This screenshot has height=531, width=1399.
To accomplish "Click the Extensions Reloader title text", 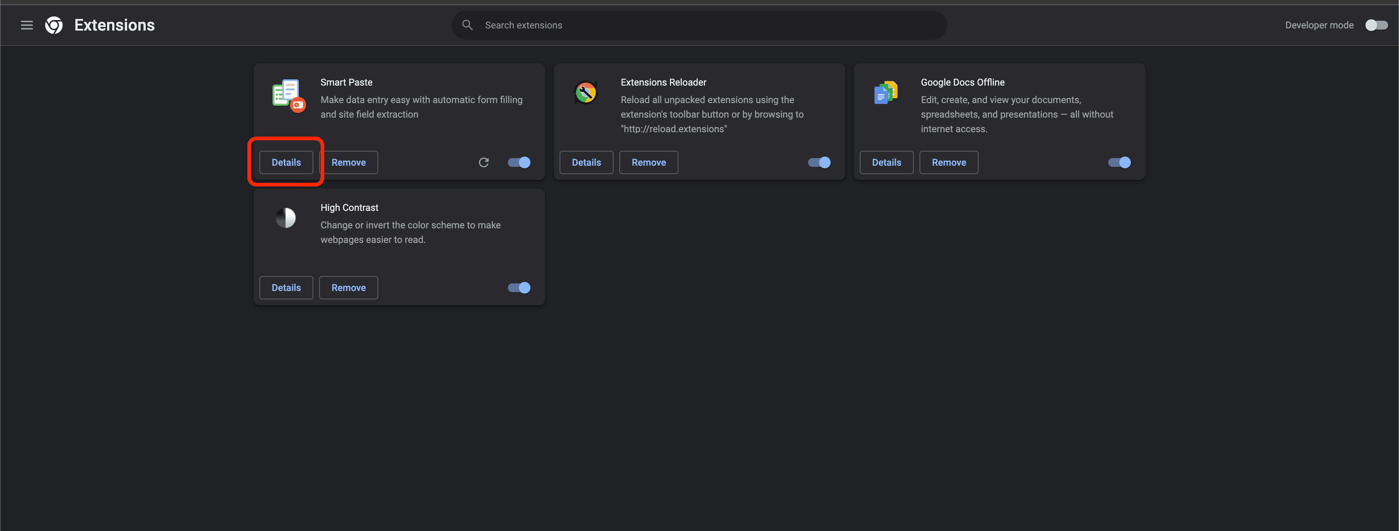I will click(663, 82).
